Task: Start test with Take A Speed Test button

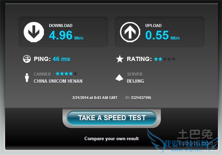Action: tap(112, 118)
